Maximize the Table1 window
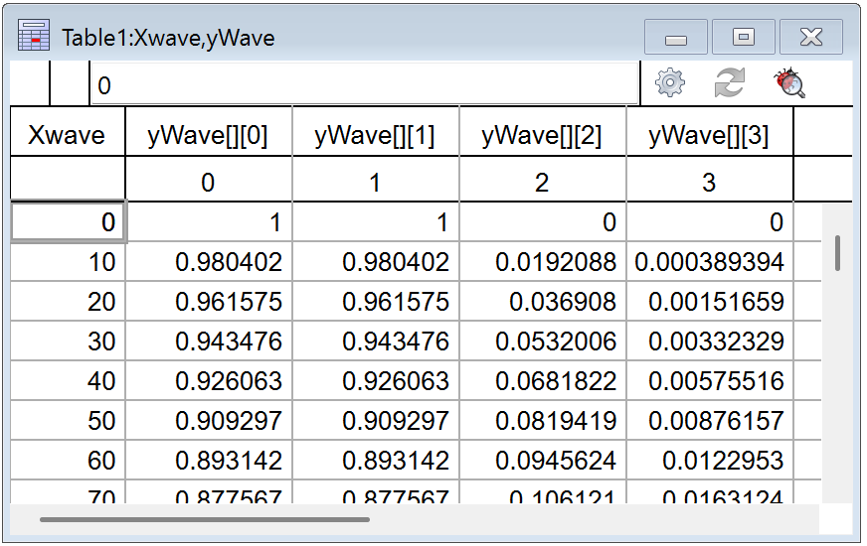The width and height of the screenshot is (867, 546). [x=743, y=38]
